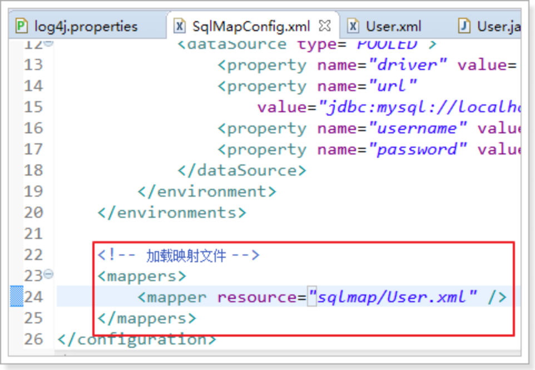Close the SqlMapConfig.xml tab
The height and width of the screenshot is (370, 535).
[324, 26]
